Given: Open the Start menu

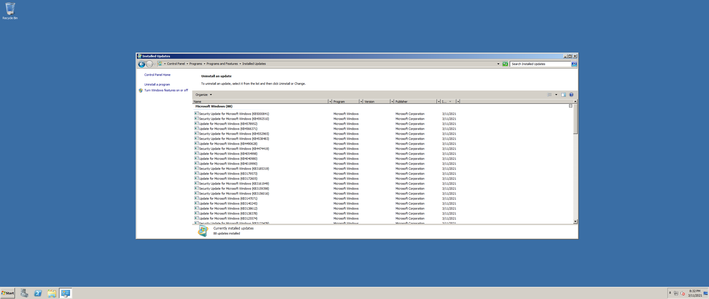Looking at the screenshot, I should [x=7, y=293].
